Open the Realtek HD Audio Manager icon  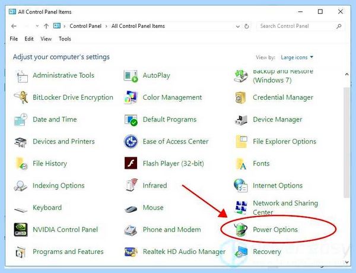pyautogui.click(x=131, y=252)
